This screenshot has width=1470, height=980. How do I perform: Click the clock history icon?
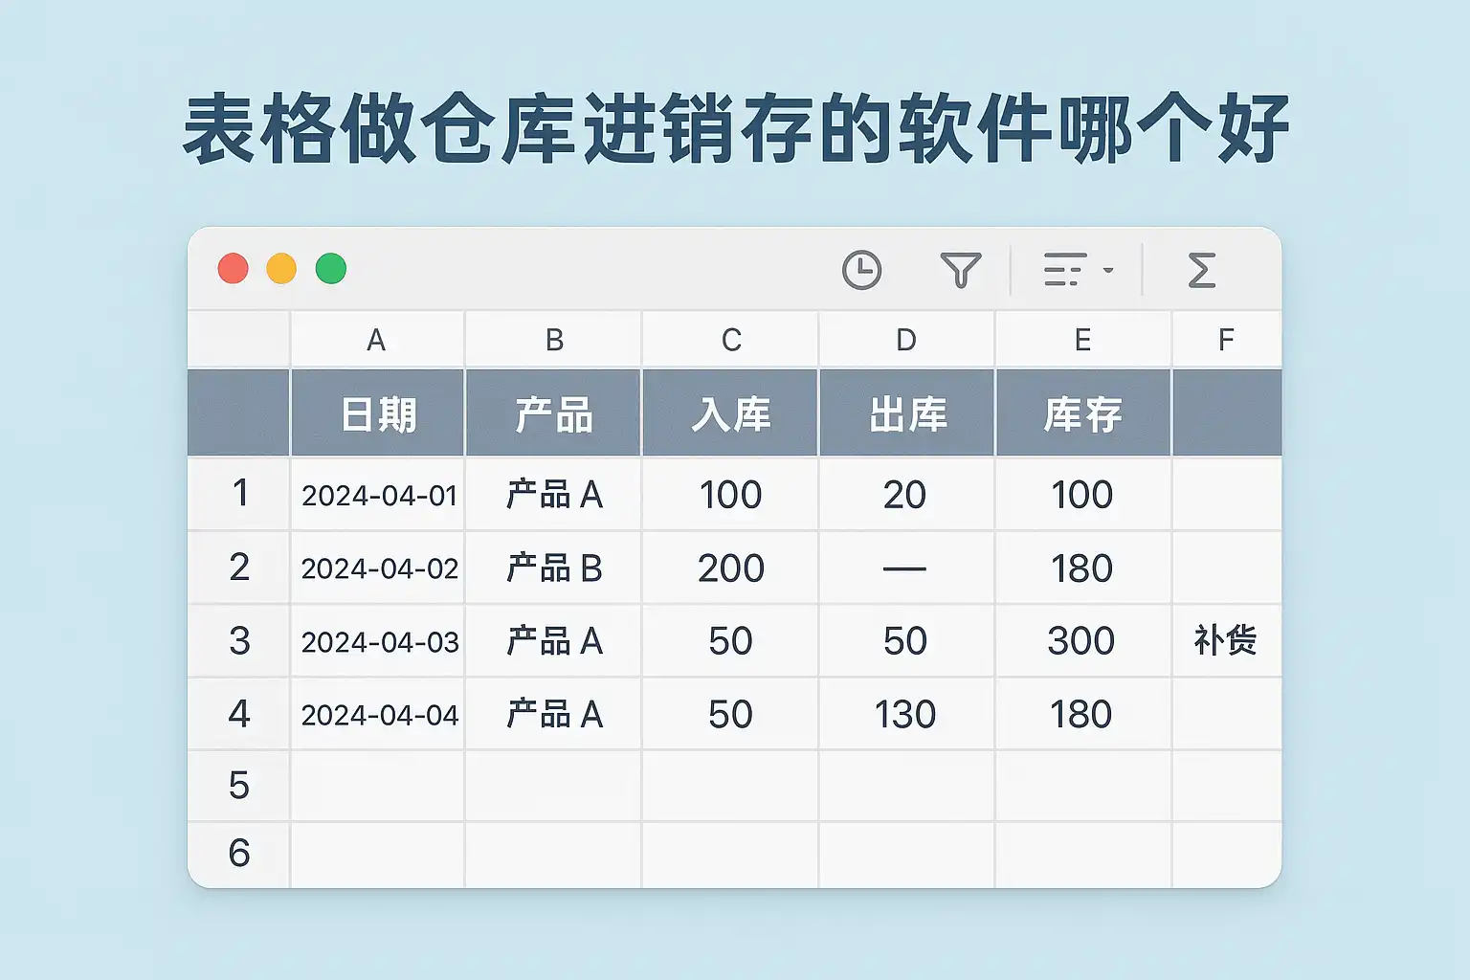tap(861, 270)
